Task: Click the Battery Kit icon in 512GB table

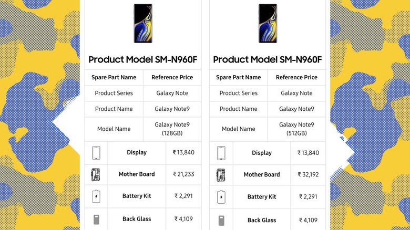Action: tap(221, 197)
